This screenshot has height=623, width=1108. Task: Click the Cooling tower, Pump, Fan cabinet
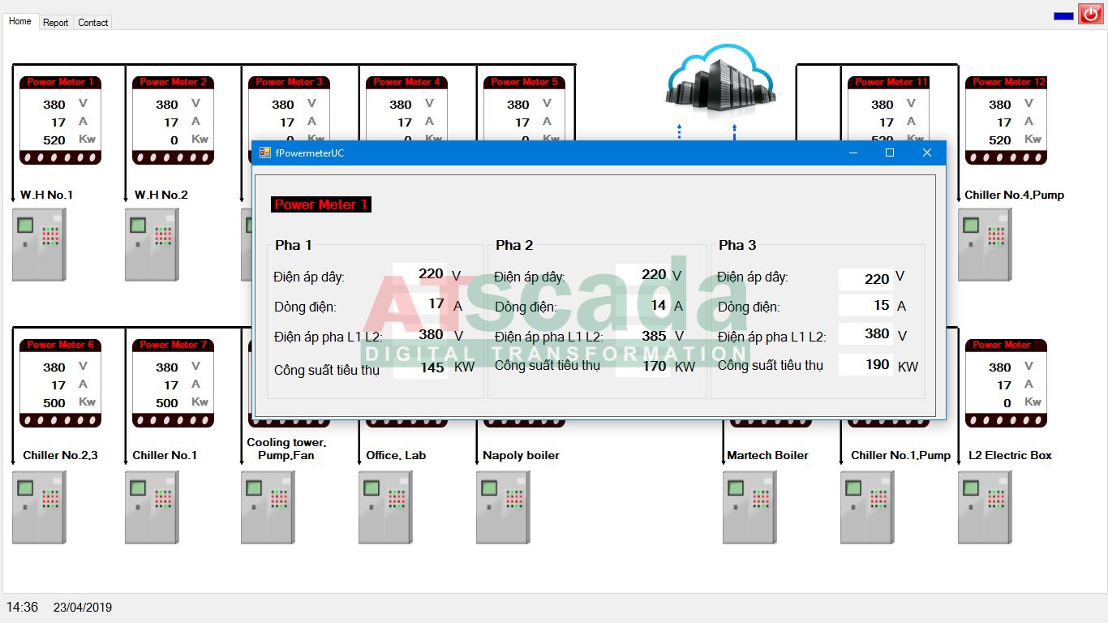[x=268, y=508]
